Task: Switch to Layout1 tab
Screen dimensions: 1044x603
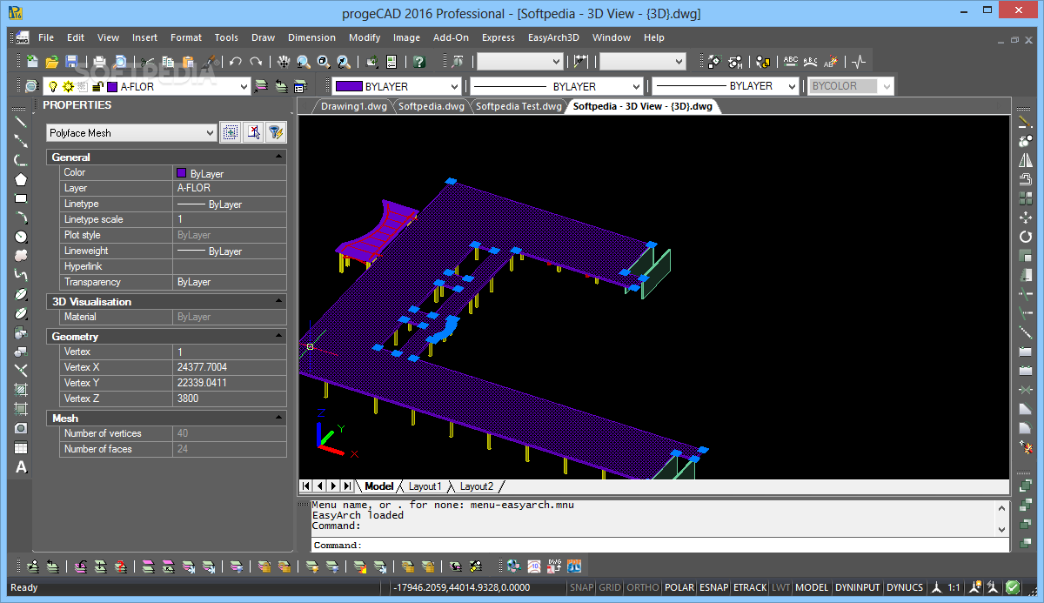Action: (x=425, y=486)
